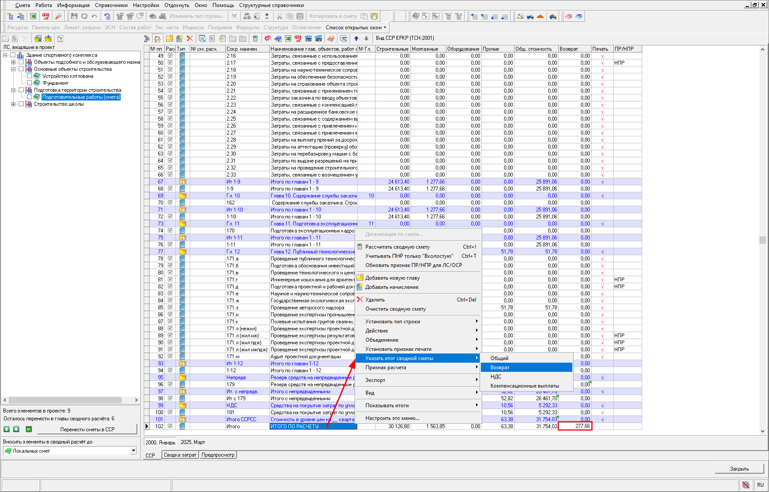The height and width of the screenshot is (492, 769).
Task: Click the calculator icon above the table
Action: [x=255, y=38]
